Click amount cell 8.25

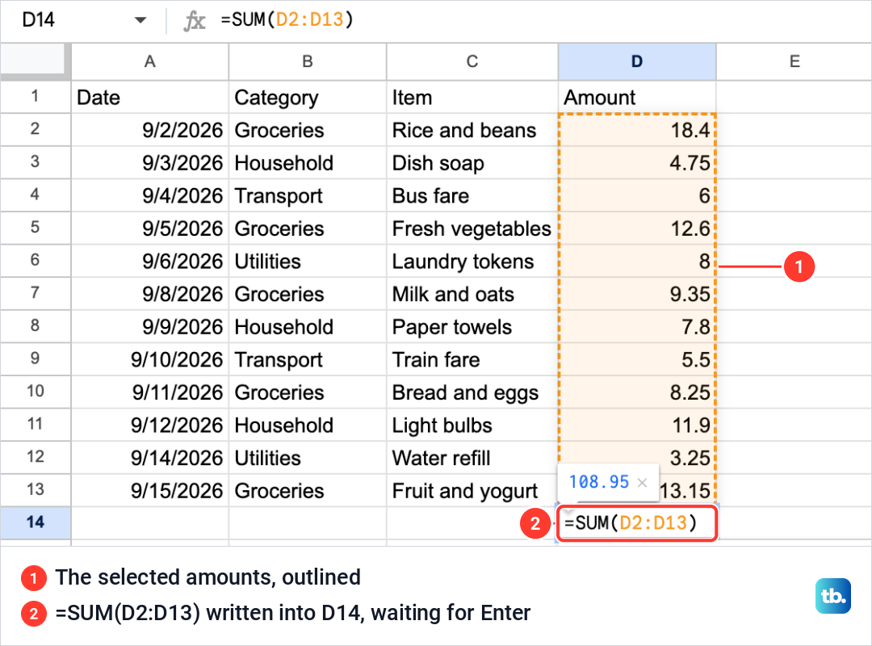(637, 392)
